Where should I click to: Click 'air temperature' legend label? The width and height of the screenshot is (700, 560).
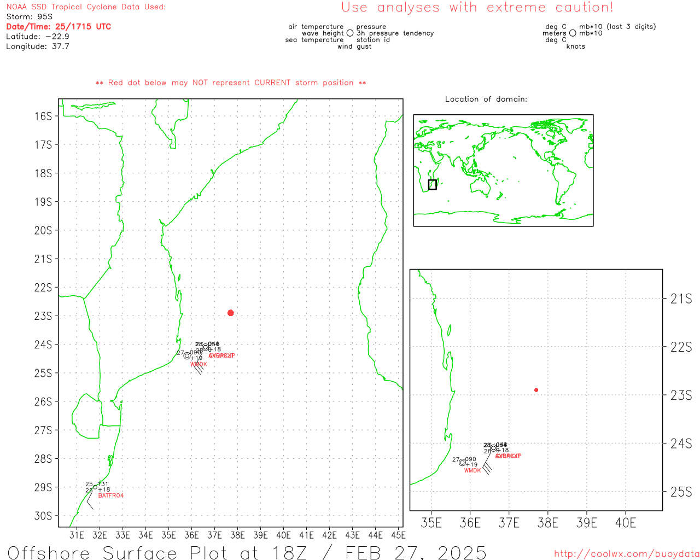pyautogui.click(x=316, y=27)
